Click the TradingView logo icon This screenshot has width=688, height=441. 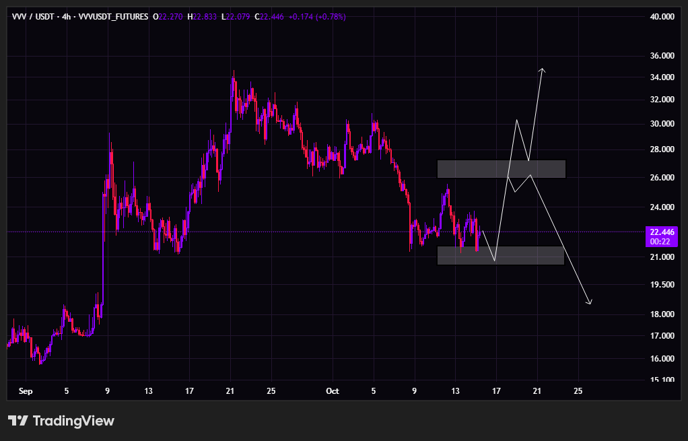pos(18,421)
